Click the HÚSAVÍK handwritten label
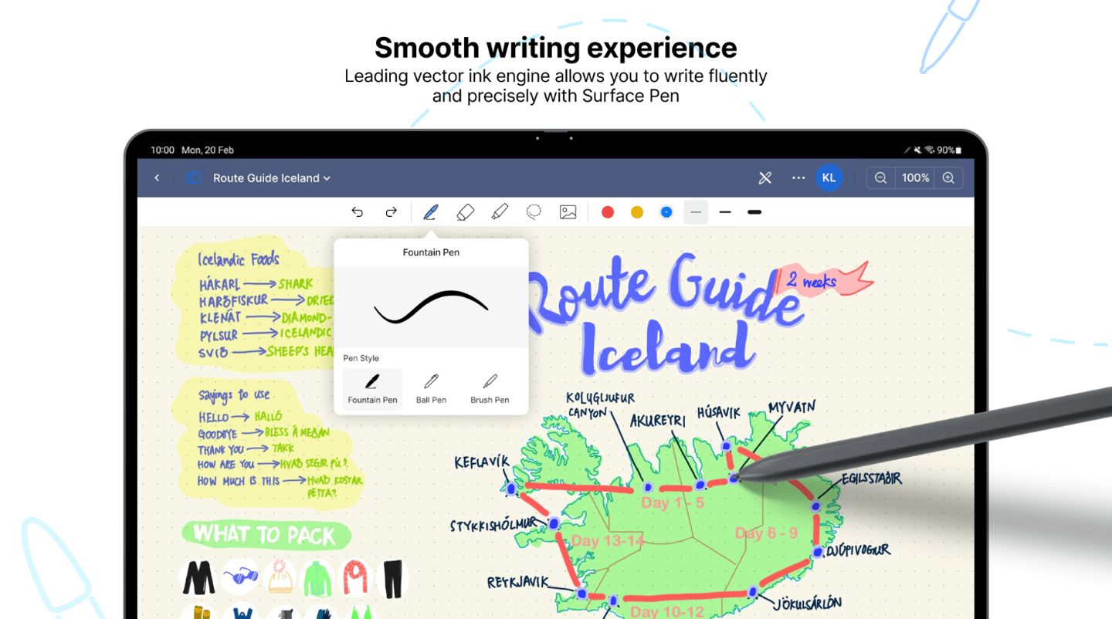The image size is (1112, 619). click(x=719, y=413)
